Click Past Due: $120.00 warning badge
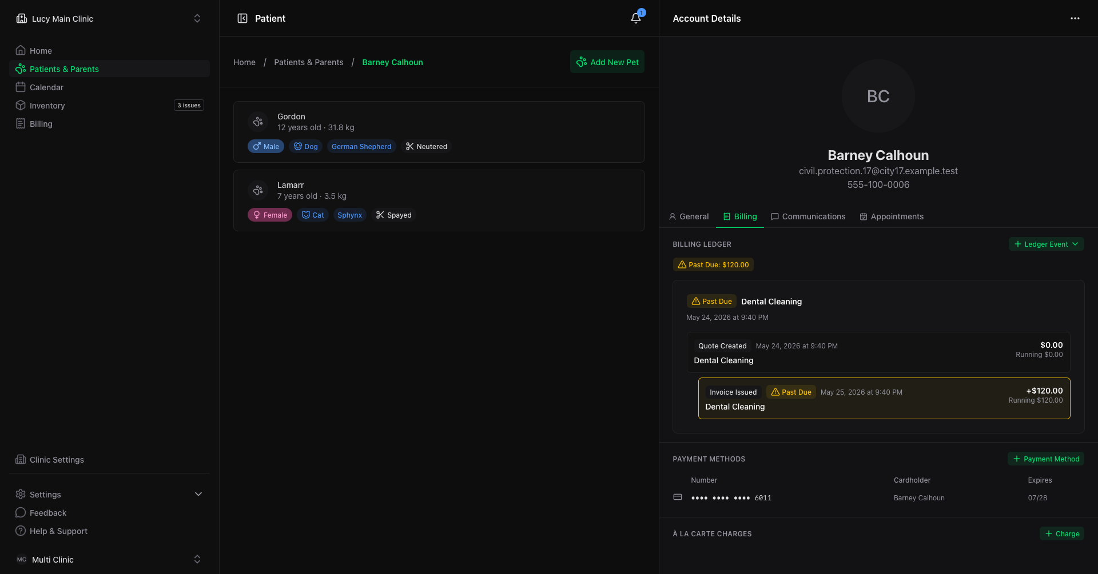The width and height of the screenshot is (1098, 574). pyautogui.click(x=713, y=265)
